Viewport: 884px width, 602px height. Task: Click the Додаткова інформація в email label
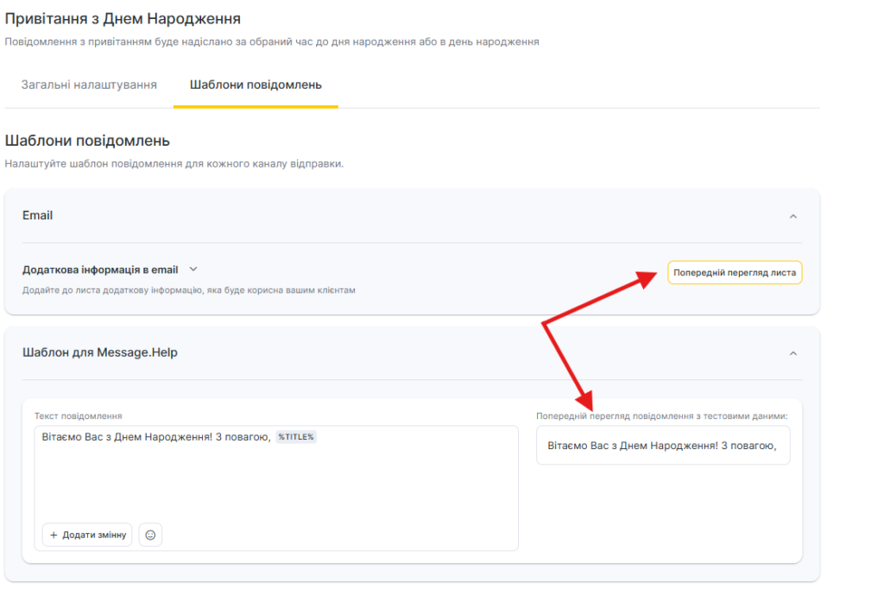[100, 269]
